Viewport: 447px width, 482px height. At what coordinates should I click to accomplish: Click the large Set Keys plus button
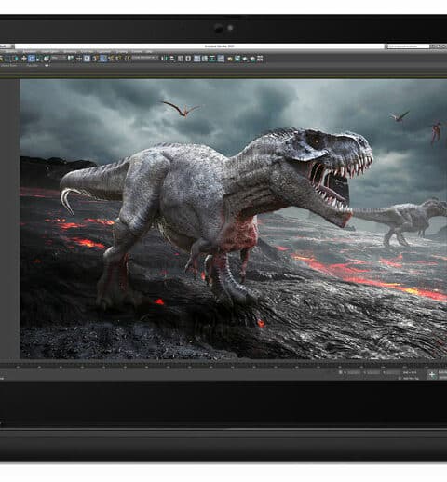click(432, 374)
